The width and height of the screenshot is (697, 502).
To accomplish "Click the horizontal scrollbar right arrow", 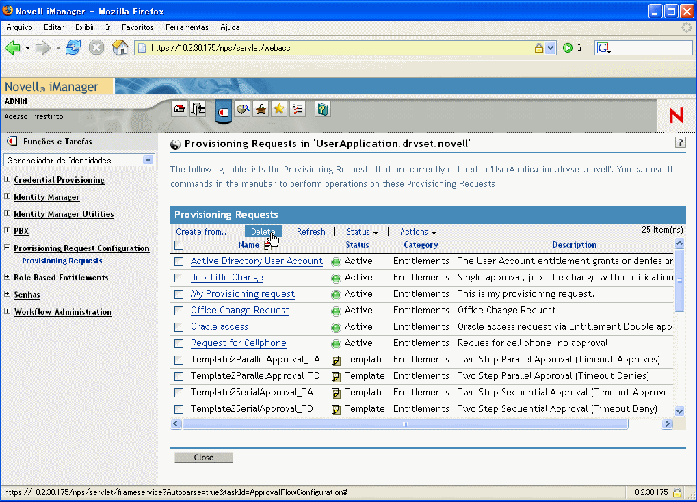I will coord(666,424).
